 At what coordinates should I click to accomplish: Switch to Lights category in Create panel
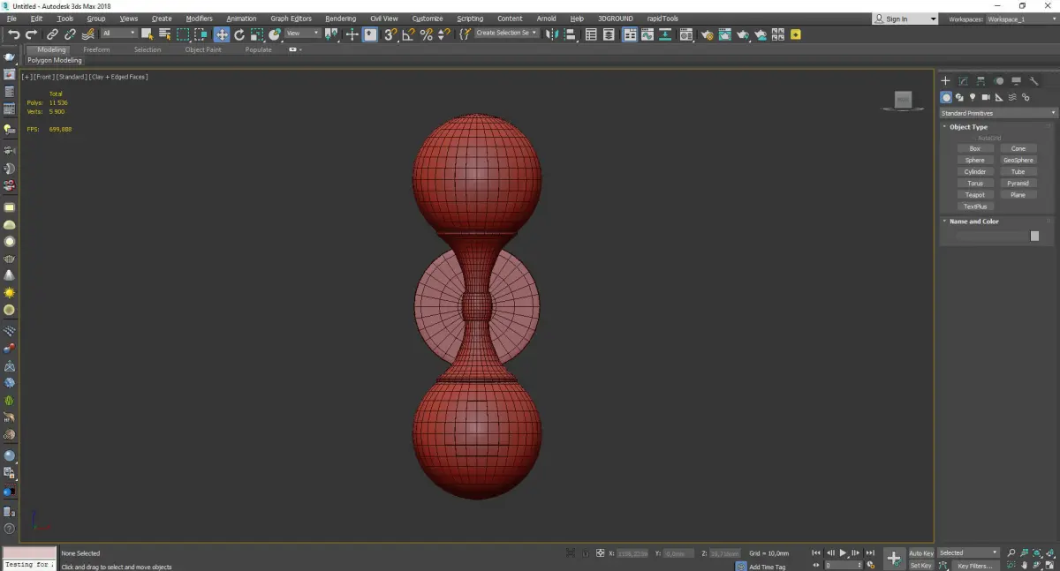pos(973,97)
